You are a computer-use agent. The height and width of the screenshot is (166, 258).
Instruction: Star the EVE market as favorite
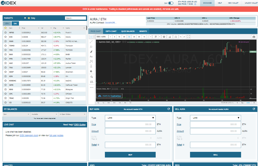click(x=6, y=37)
